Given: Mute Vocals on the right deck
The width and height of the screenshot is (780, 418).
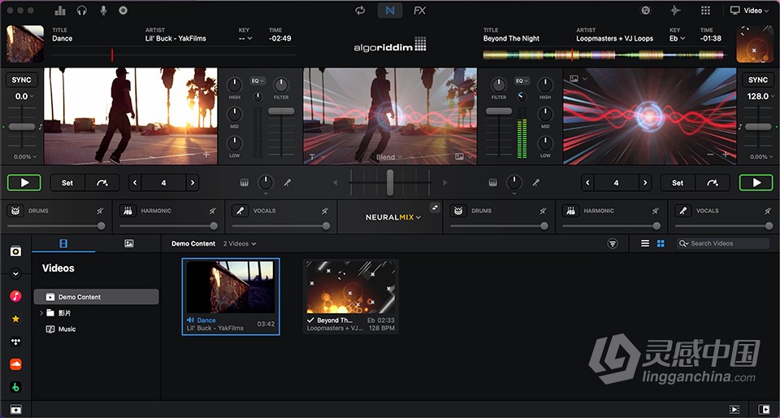Looking at the screenshot, I should (x=768, y=211).
